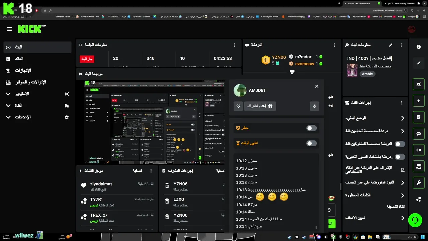Image resolution: width=428 pixels, height=241 pixels.
Task: Click the muted microphone icon in AMJD81 card
Action: click(314, 106)
